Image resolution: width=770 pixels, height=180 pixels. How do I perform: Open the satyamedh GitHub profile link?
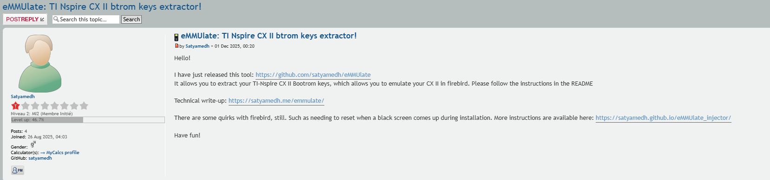click(40, 158)
